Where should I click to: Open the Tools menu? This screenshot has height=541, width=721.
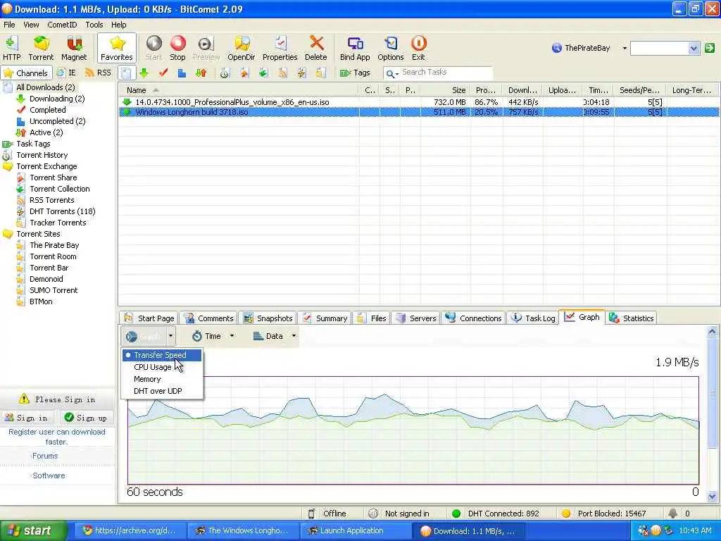[94, 25]
